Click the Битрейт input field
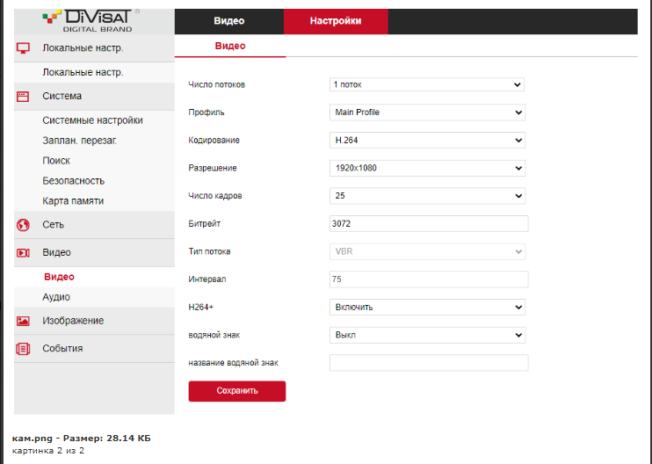652x464 pixels. click(x=428, y=224)
